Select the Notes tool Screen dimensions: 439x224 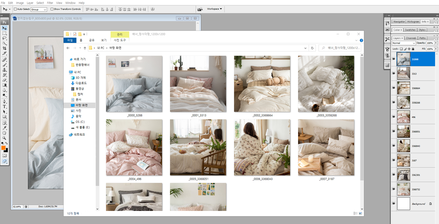point(5,123)
